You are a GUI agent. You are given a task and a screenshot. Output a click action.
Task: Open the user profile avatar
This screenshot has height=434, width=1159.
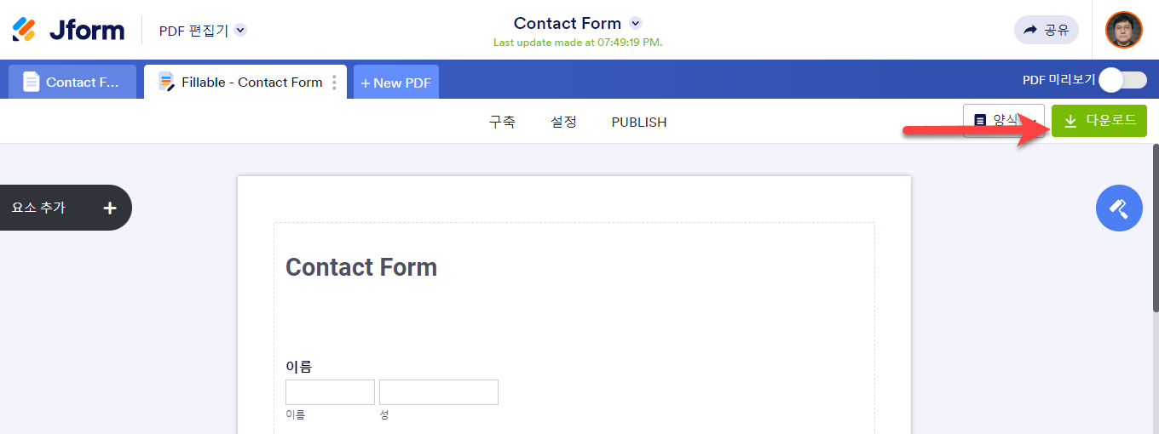click(x=1123, y=30)
